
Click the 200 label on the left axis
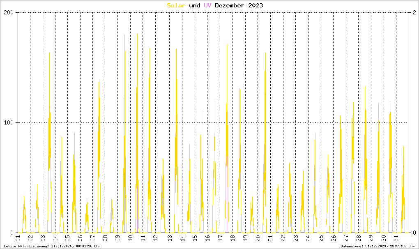(x=9, y=12)
